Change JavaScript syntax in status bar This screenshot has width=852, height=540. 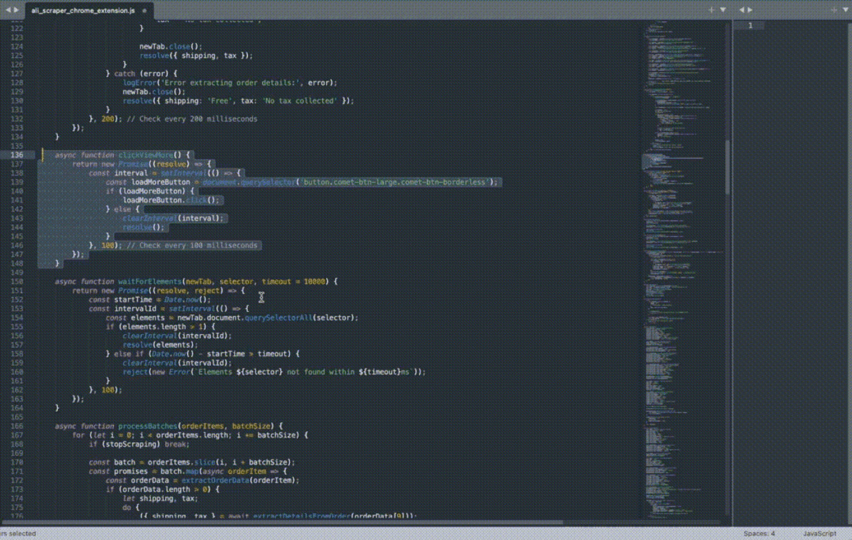819,533
